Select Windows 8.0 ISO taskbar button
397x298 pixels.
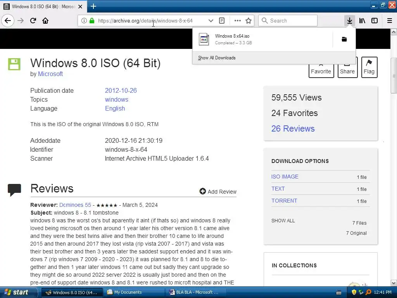[72, 292]
